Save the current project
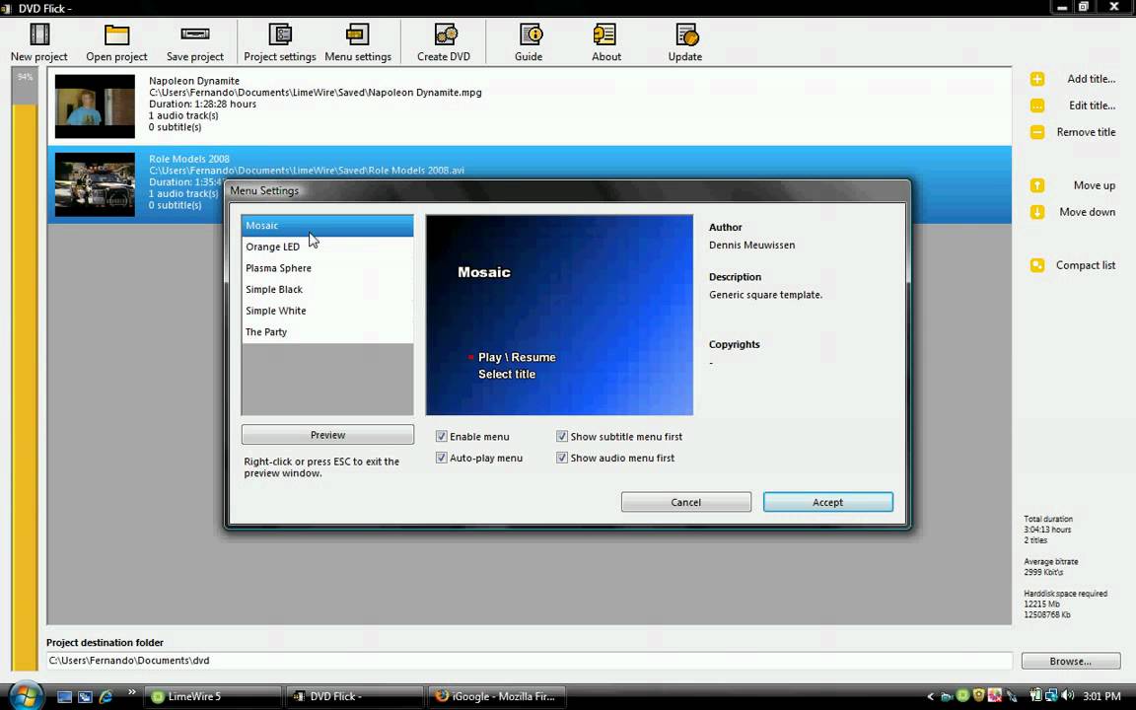This screenshot has height=710, width=1136. point(194,41)
